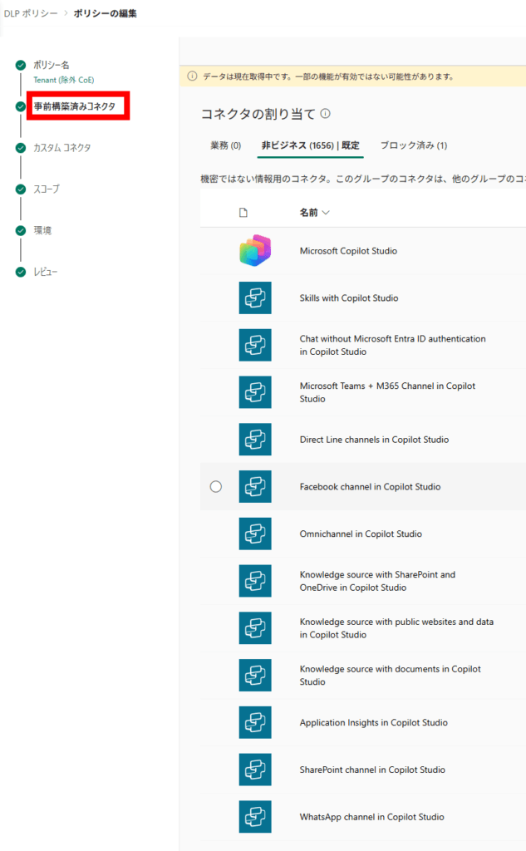Click the info icon beside コネクタの割り当て
The image size is (526, 851).
(326, 114)
